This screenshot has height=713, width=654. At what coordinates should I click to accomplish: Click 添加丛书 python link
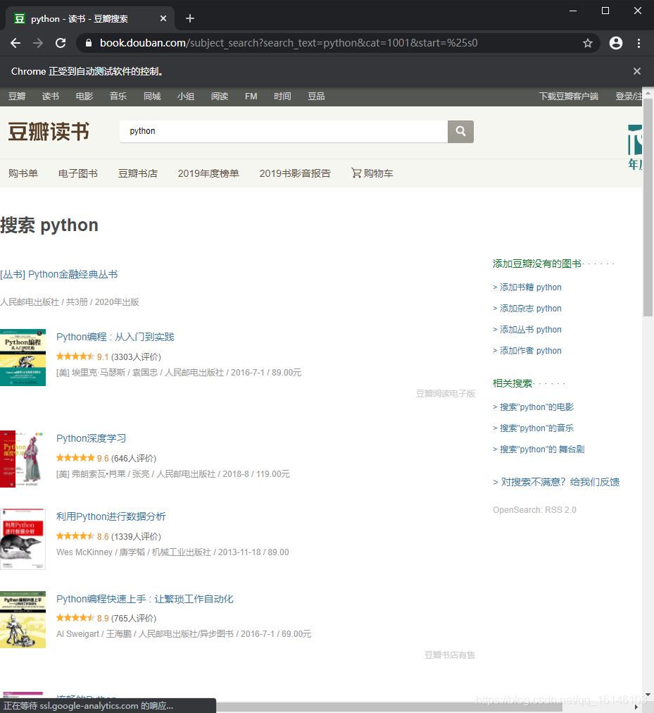tap(527, 330)
